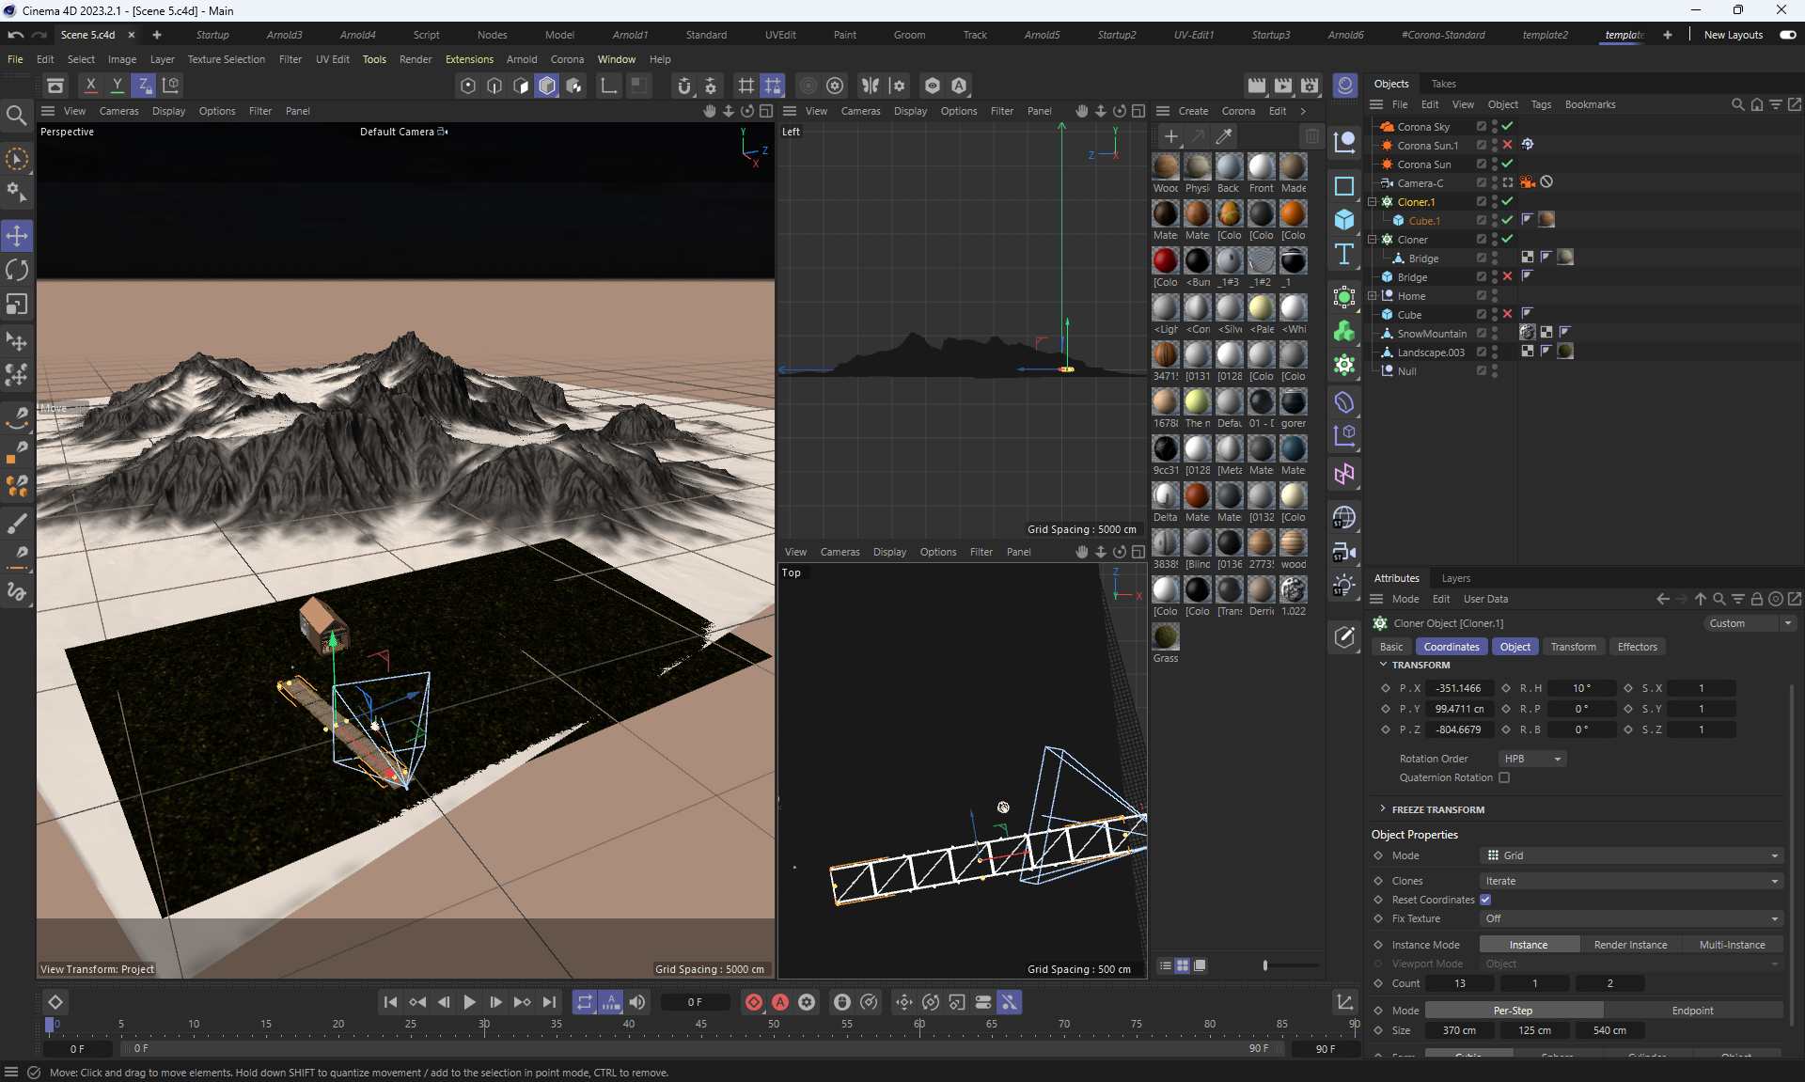Select the red material swatch
Viewport: 1805px width, 1082px height.
coord(1166,260)
